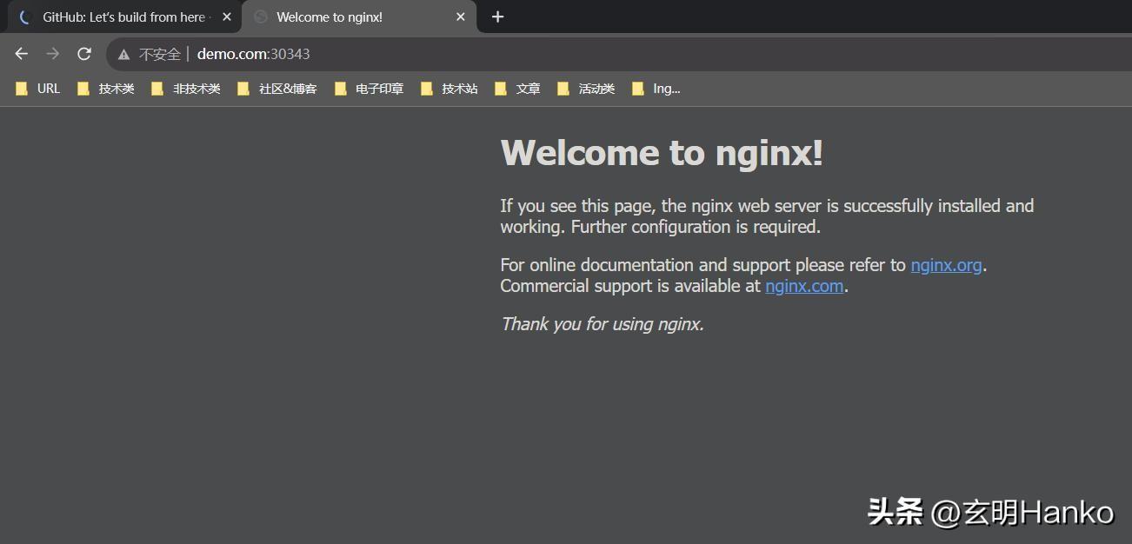
Task: Open the 非技术类 bookmark folder
Action: click(x=186, y=89)
